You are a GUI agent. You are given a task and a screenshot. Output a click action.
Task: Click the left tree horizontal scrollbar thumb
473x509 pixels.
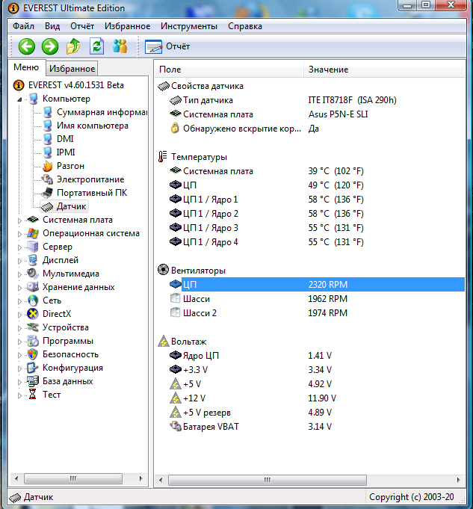tap(73, 478)
